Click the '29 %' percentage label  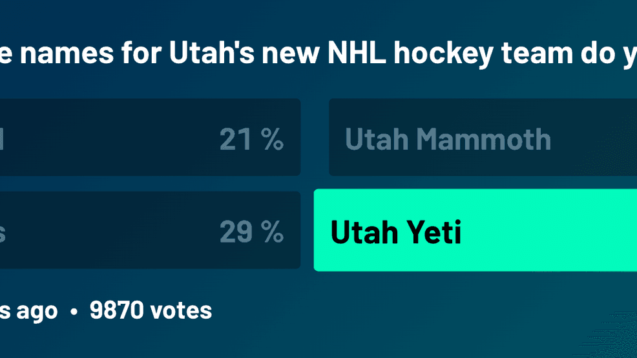tap(251, 232)
